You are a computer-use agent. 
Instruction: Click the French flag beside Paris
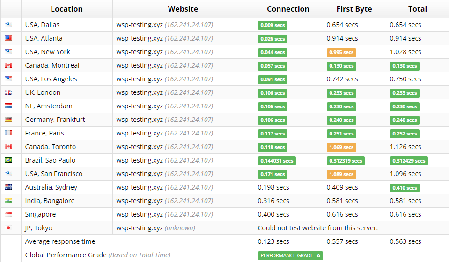click(8, 133)
